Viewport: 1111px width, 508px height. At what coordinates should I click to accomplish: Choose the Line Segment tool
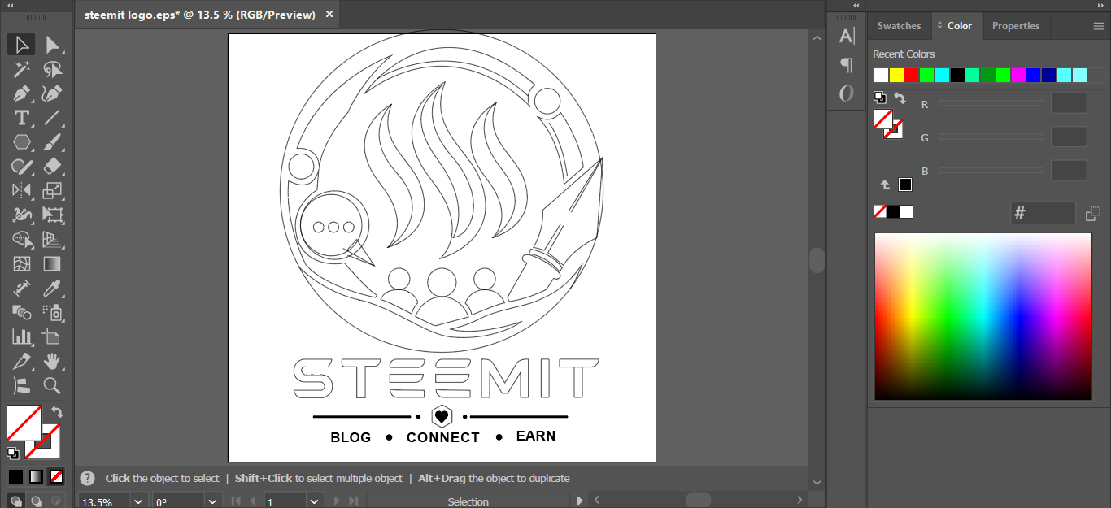[x=53, y=118]
